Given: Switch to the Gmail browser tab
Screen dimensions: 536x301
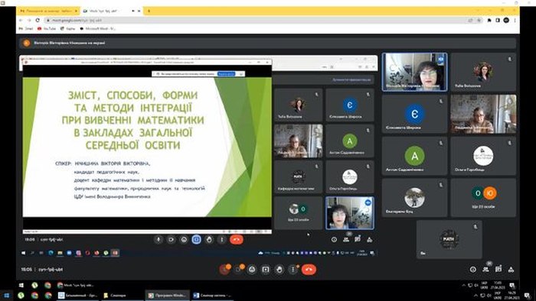Looking at the screenshot, I should (x=47, y=11).
